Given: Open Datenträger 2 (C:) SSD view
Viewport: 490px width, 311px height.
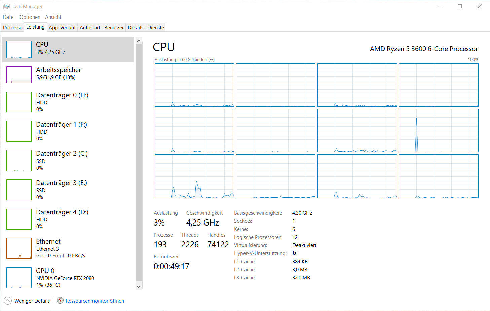Looking at the screenshot, I should [x=68, y=161].
